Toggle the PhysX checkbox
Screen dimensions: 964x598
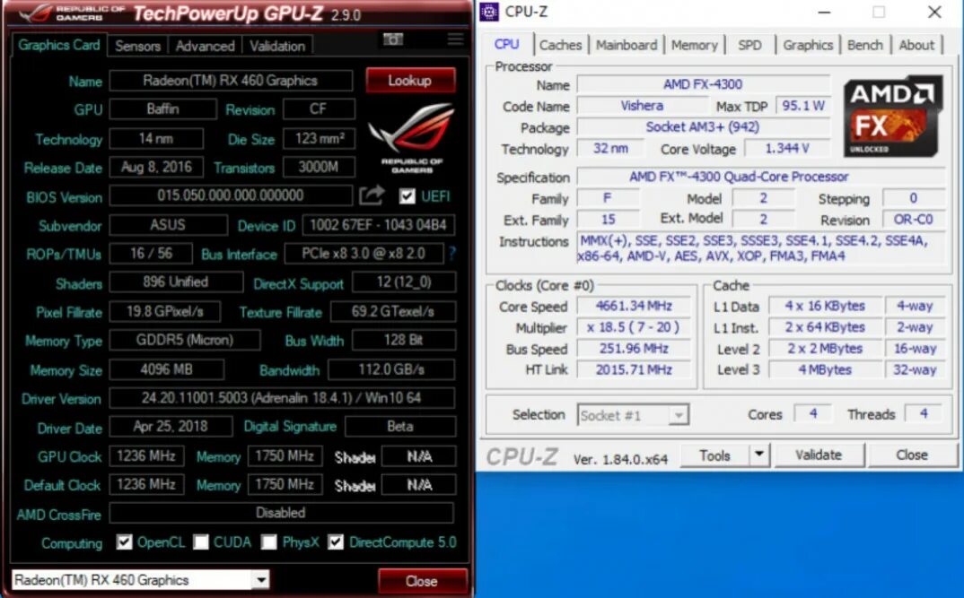(268, 542)
